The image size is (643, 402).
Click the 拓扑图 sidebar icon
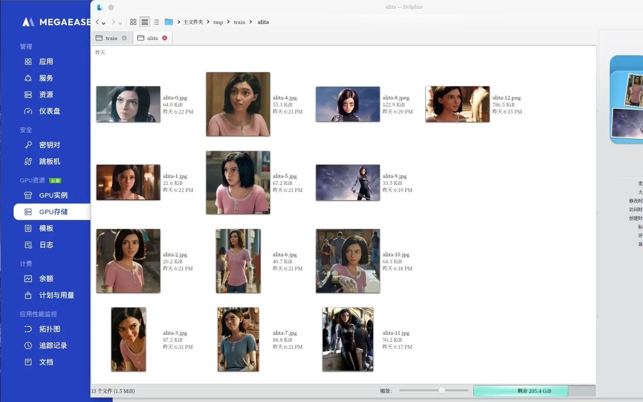tap(28, 329)
